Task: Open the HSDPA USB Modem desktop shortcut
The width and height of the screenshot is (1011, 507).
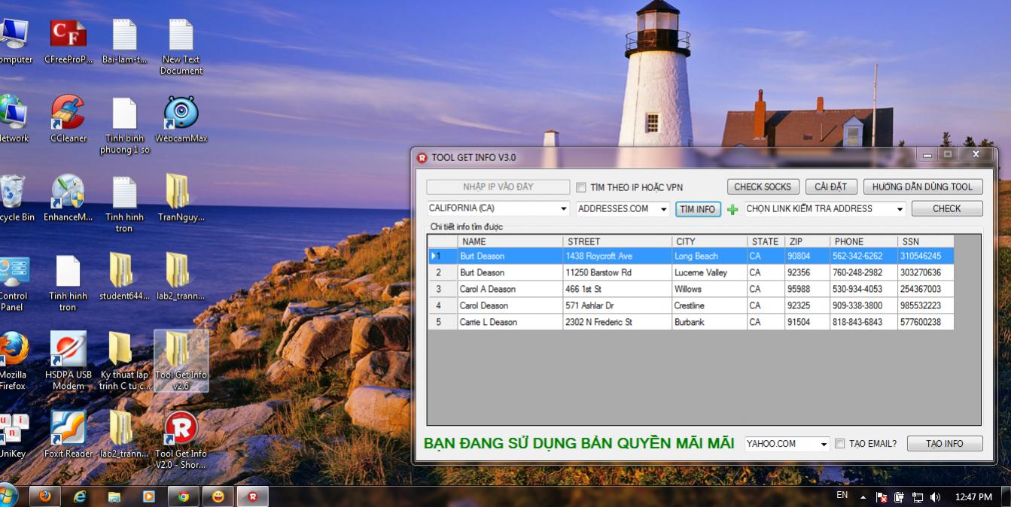Action: pos(68,351)
